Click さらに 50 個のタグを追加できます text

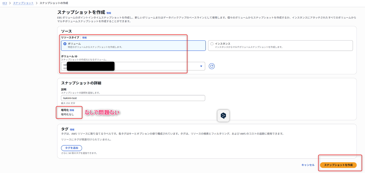[79, 153]
